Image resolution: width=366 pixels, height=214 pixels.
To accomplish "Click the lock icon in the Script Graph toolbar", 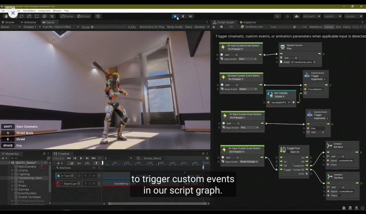I will point(214,26).
